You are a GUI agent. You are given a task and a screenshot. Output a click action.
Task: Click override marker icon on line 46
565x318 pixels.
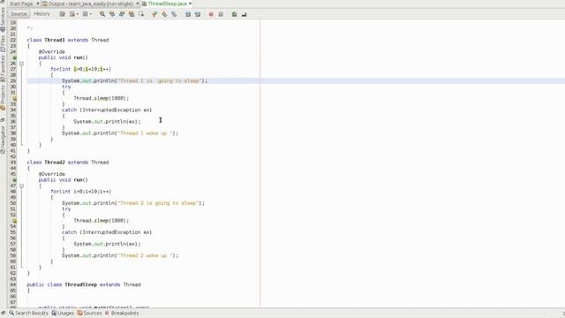tap(14, 180)
